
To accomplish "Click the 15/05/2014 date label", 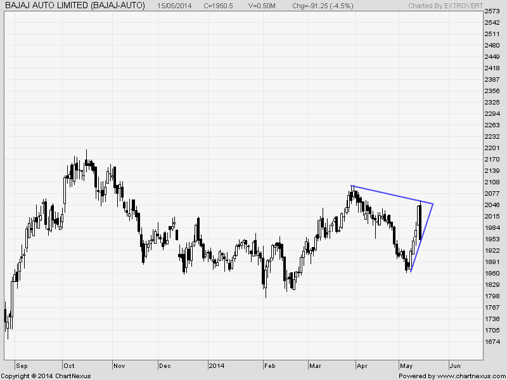I will click(x=176, y=6).
